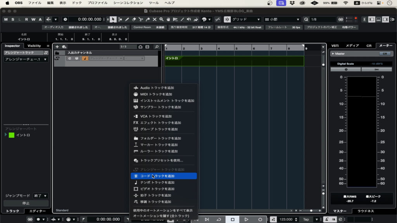Screen dimensions: 397x223
Task: Start playback with the Play button
Action: coord(246,220)
